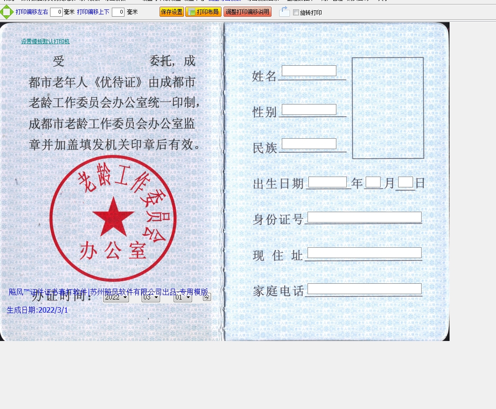Image resolution: width=496 pixels, height=409 pixels.
Task: Click the green diamond print offset arrow icon
Action: [6, 12]
